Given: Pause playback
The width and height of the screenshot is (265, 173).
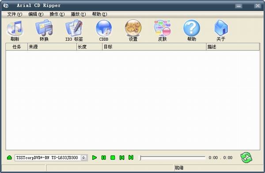Looking at the screenshot, I should point(103,158).
